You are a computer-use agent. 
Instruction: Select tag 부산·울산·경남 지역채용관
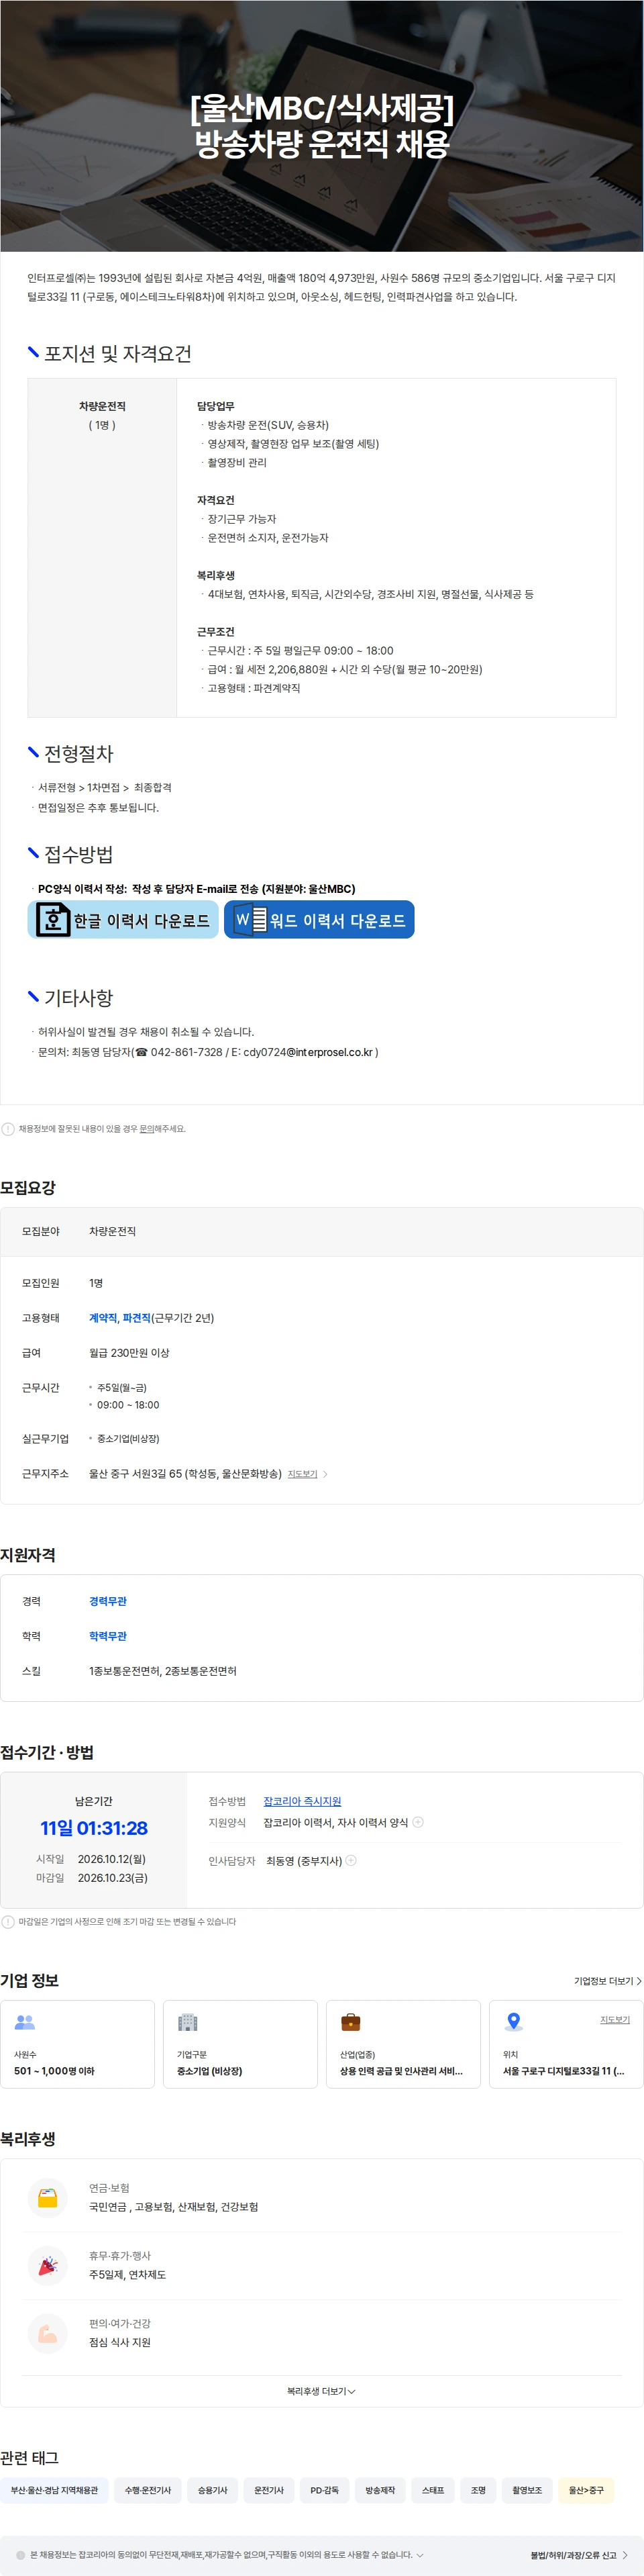pyautogui.click(x=54, y=2490)
